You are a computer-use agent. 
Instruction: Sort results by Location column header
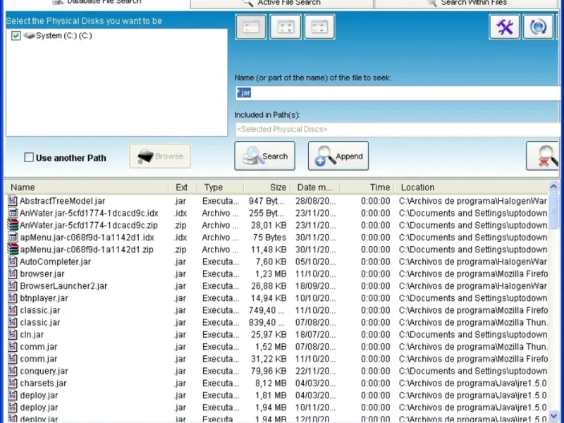tap(471, 188)
